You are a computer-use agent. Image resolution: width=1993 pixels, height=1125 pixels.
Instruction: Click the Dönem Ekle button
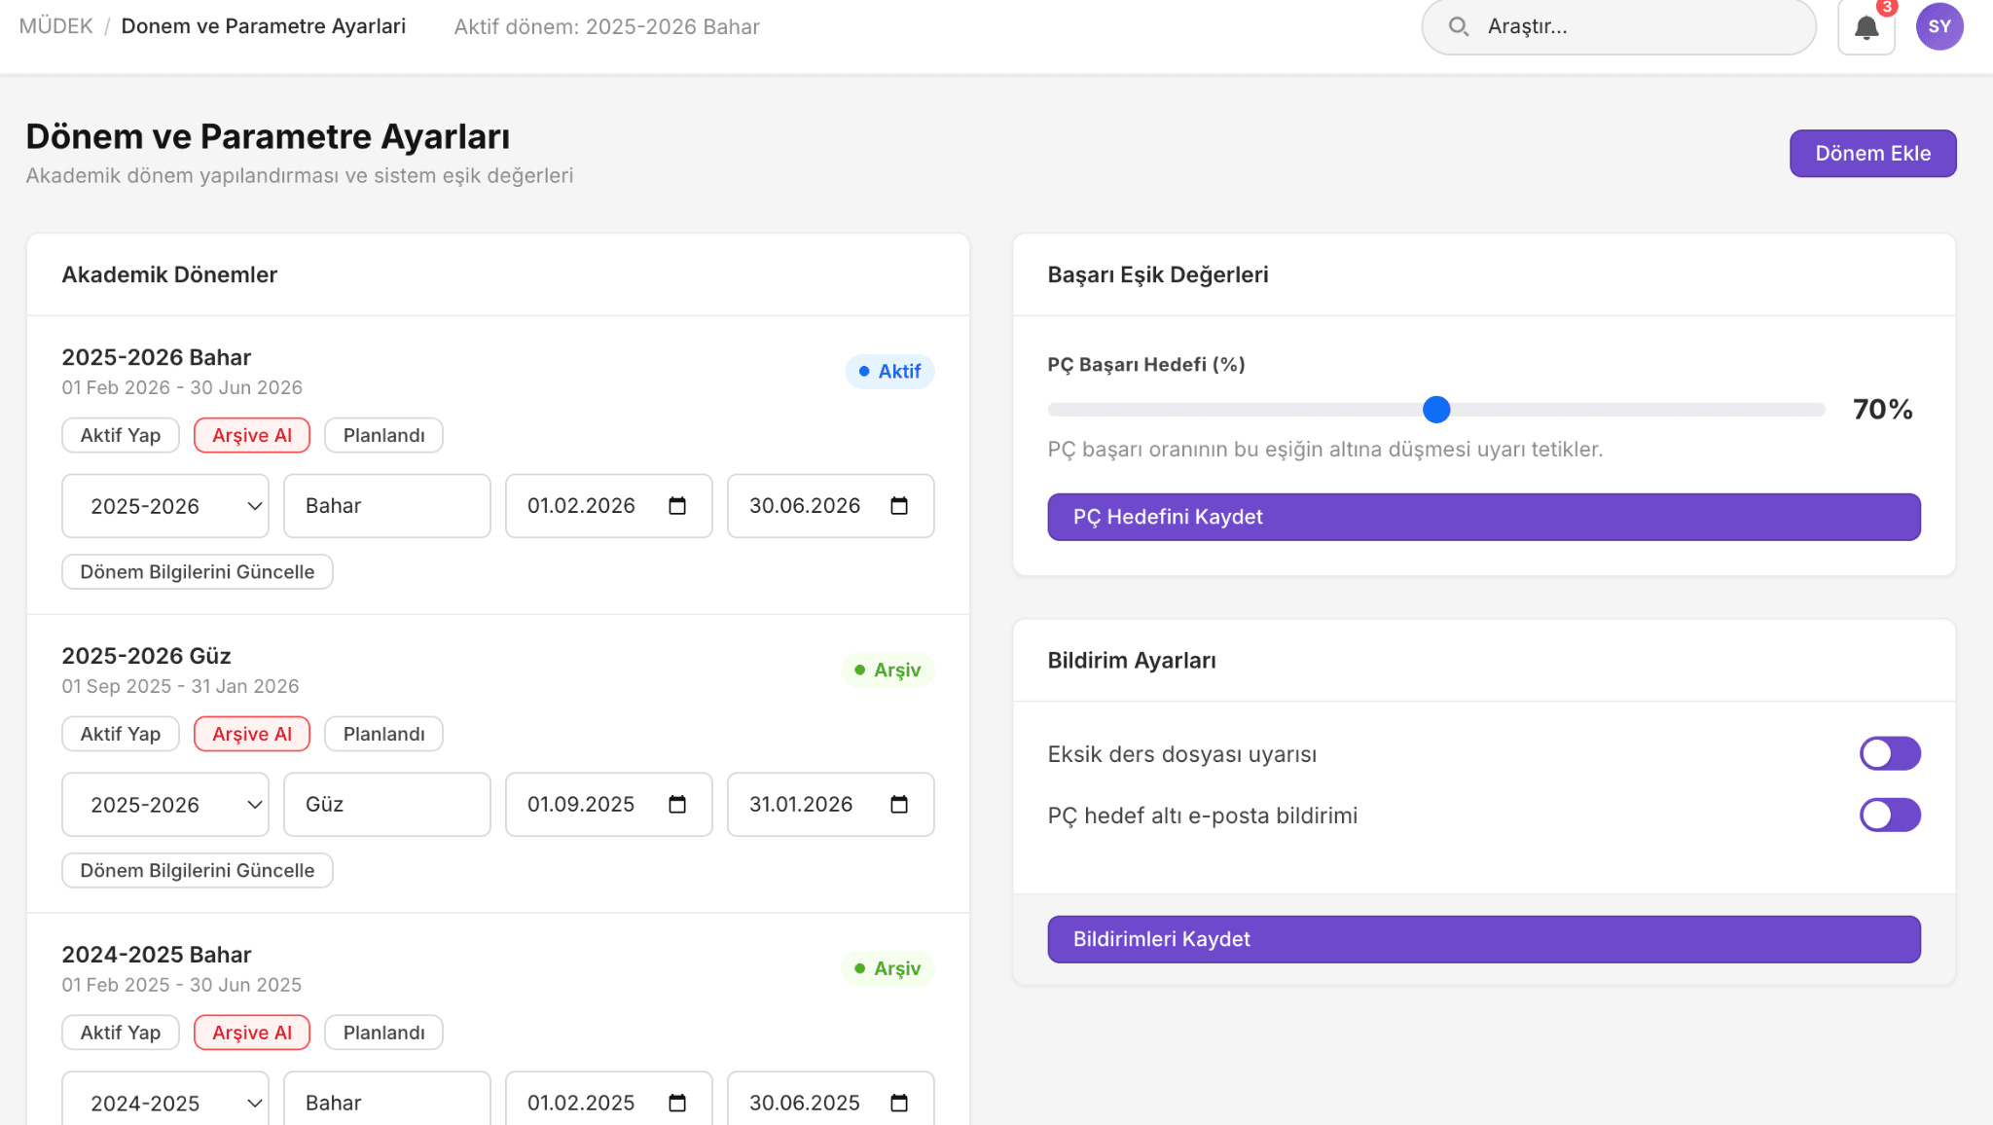[1872, 154]
